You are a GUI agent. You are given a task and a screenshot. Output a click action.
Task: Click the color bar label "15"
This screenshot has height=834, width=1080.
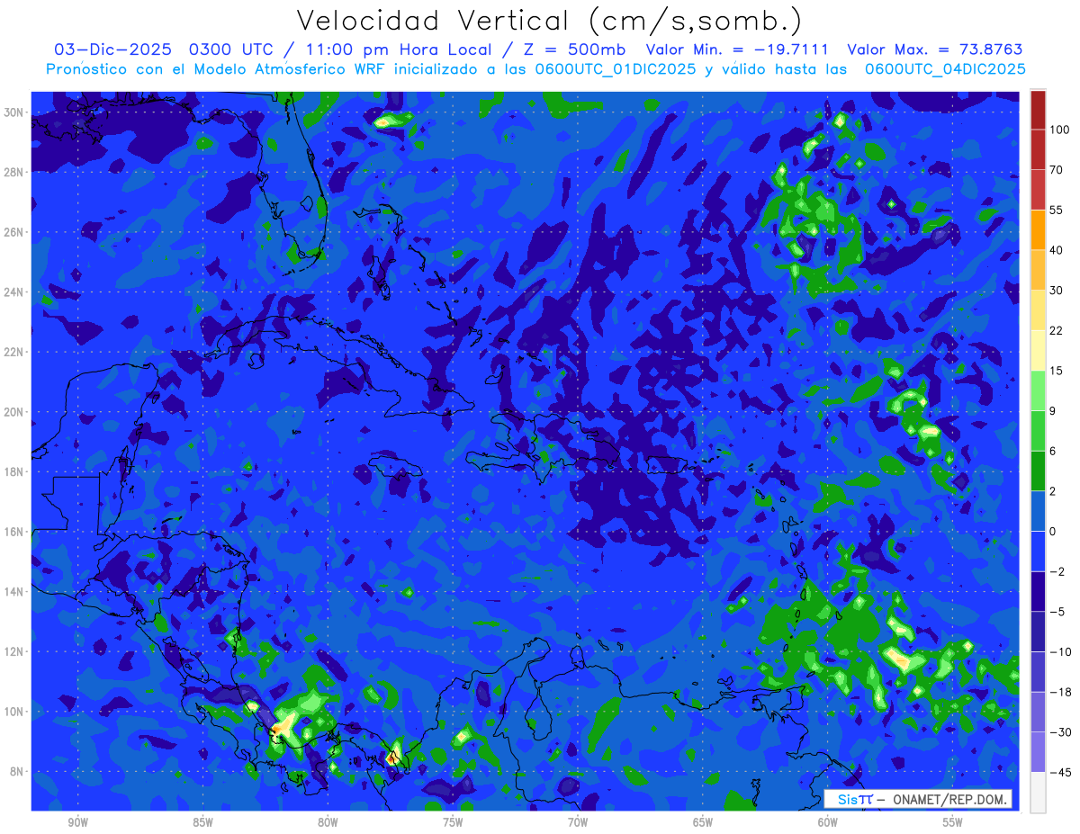pos(1057,370)
